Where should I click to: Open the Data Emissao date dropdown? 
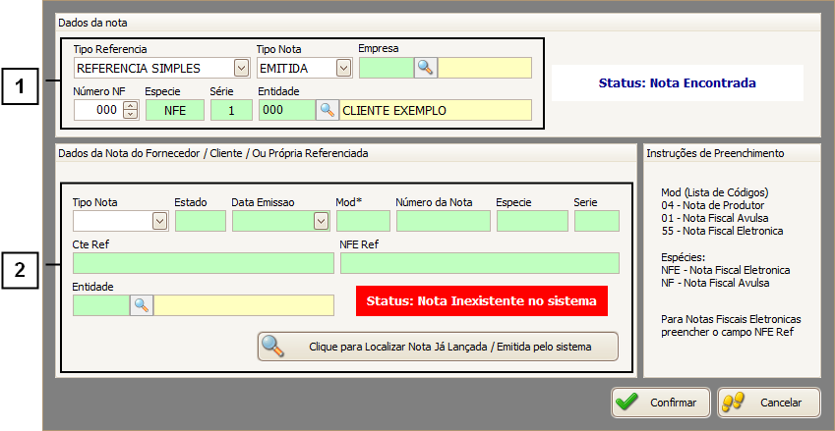320,221
